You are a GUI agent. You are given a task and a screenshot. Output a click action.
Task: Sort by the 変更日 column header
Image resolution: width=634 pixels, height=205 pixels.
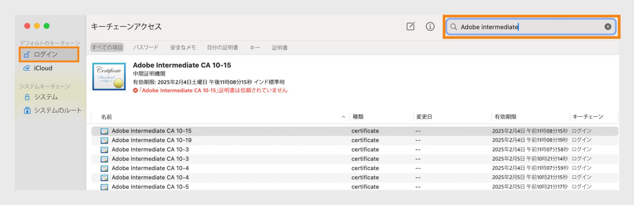tap(424, 117)
